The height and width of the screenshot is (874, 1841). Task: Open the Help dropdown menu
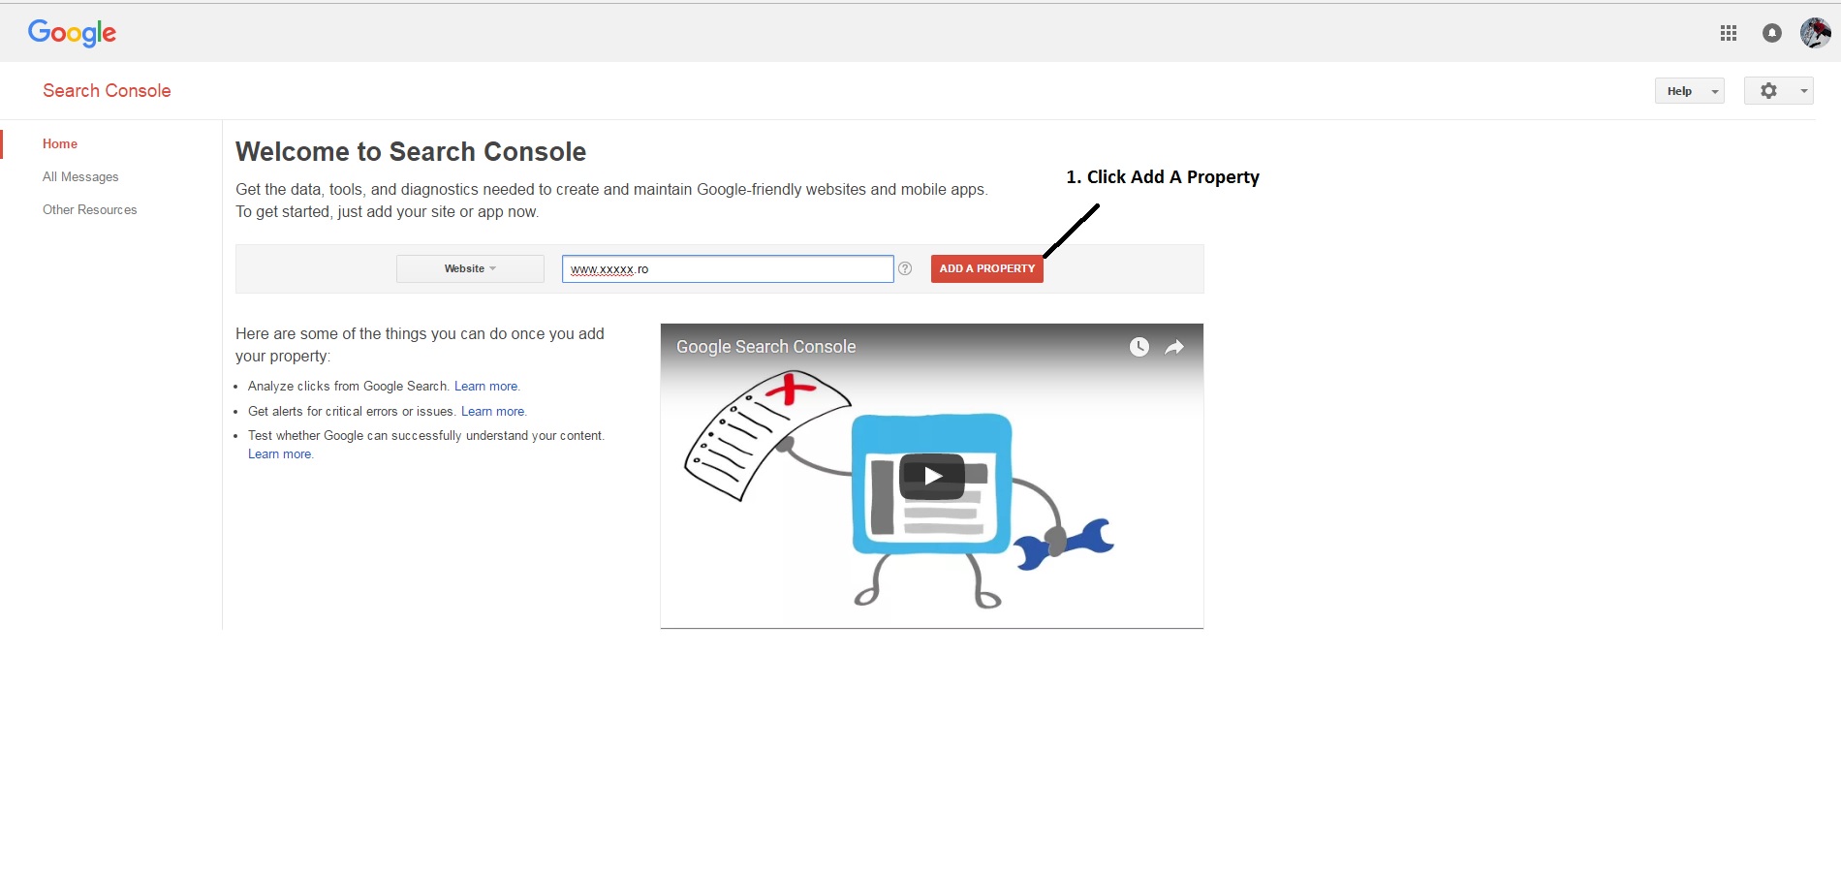click(x=1689, y=91)
